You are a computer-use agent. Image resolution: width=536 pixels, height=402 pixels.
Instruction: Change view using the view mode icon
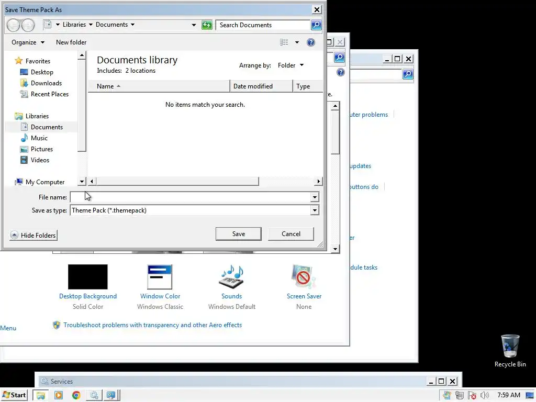(x=284, y=42)
